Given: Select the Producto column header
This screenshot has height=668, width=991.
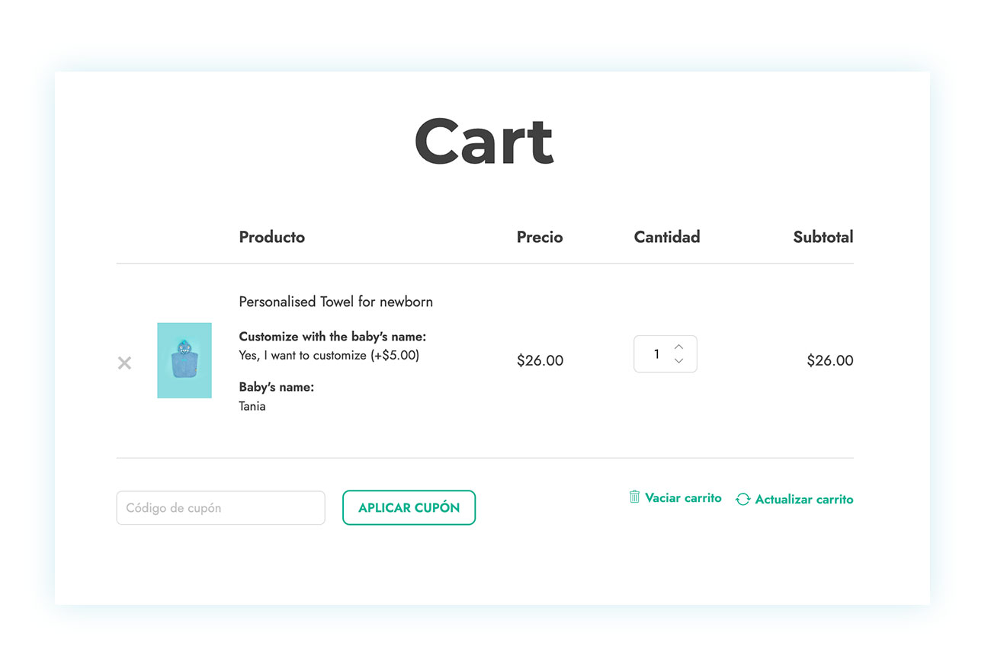Looking at the screenshot, I should (272, 237).
